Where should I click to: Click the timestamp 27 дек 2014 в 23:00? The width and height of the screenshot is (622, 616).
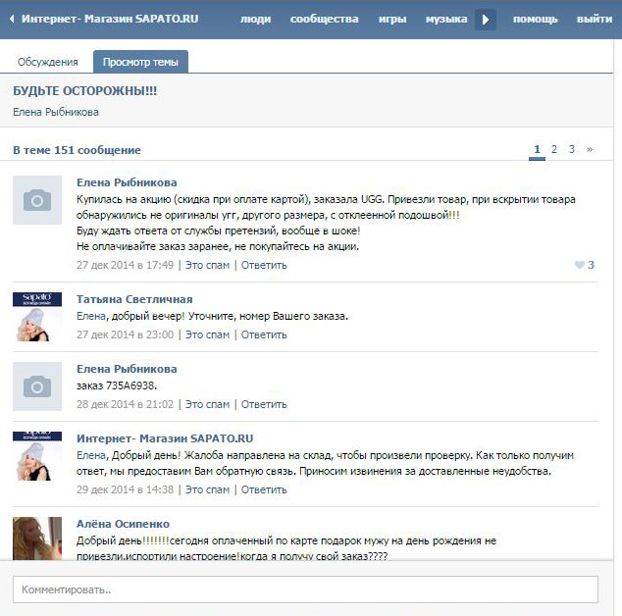(x=125, y=334)
